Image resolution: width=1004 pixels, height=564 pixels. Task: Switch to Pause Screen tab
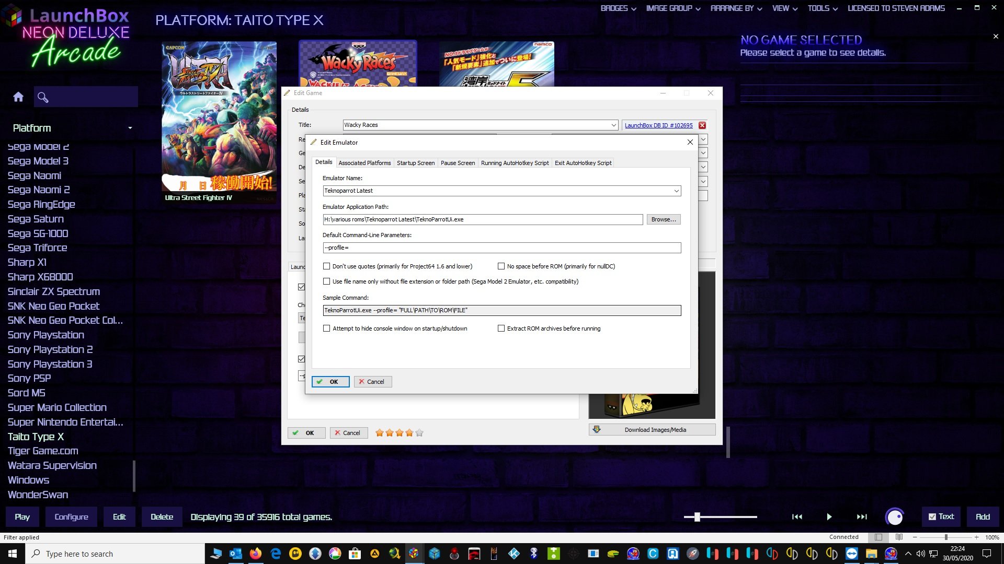(458, 163)
